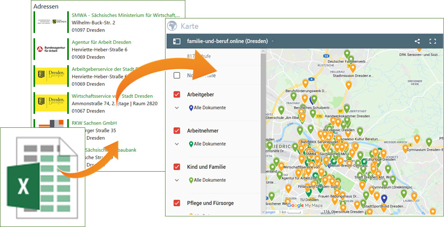This screenshot has height=227, width=444.
Task: Toggle the Pflege und Fürsorge checkbox
Action: [x=177, y=203]
